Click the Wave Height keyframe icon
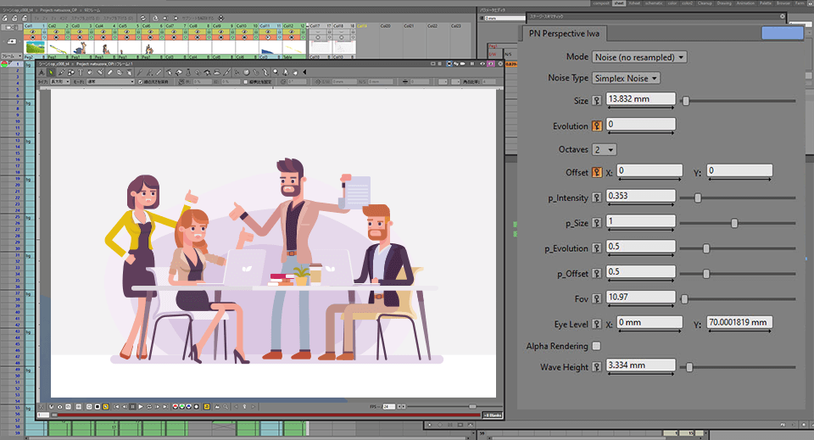 597,367
